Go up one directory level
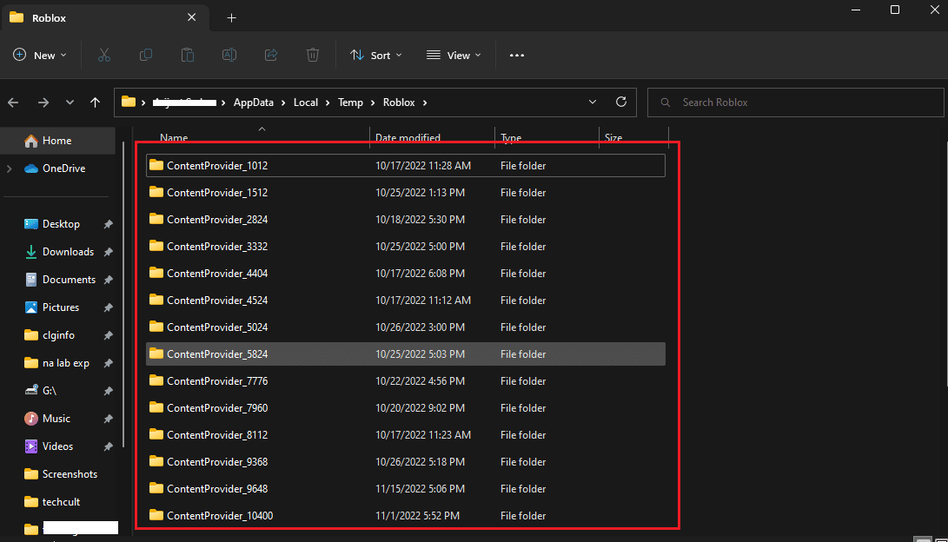948x542 pixels. (x=96, y=102)
